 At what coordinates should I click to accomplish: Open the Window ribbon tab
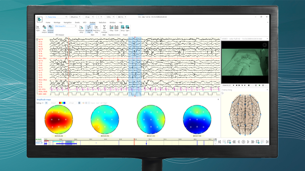112,22
